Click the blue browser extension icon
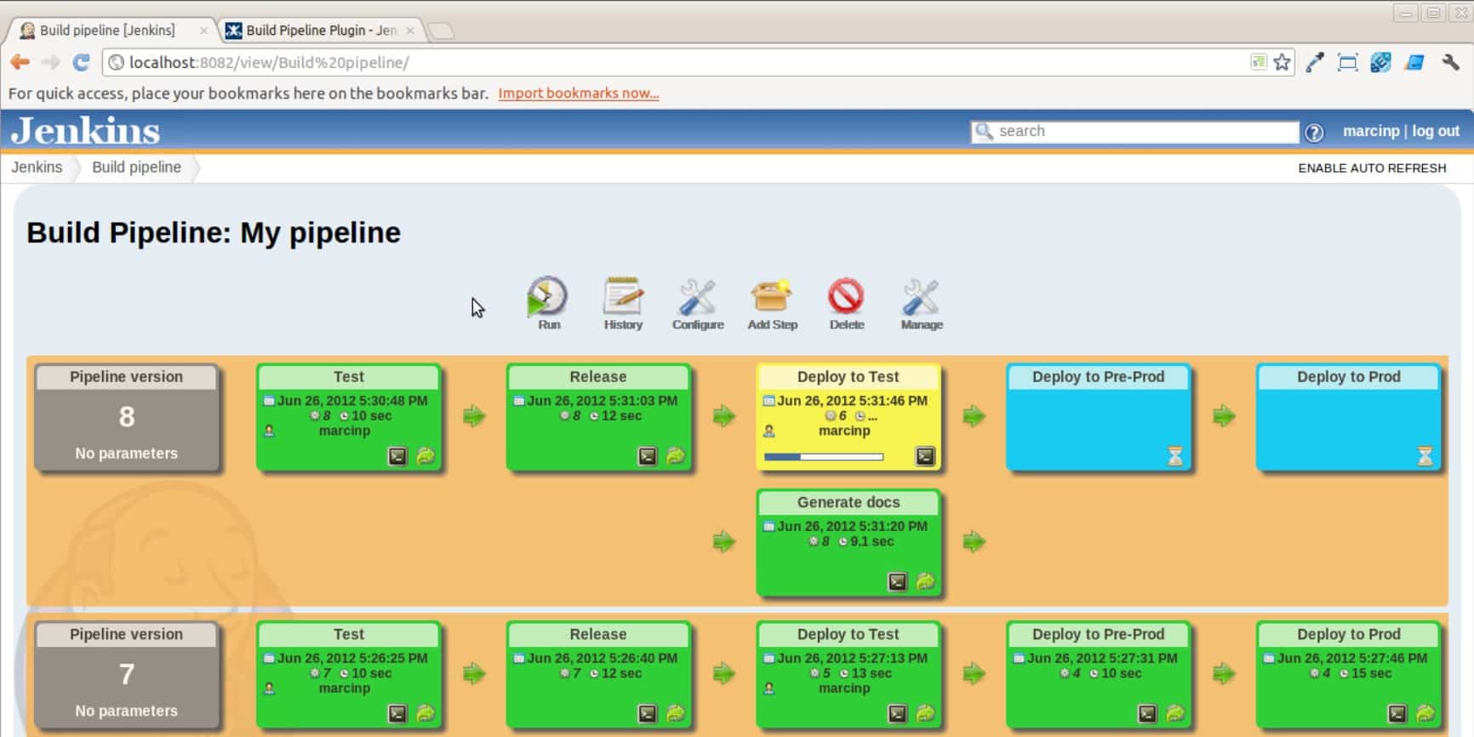This screenshot has width=1474, height=737. (1414, 62)
